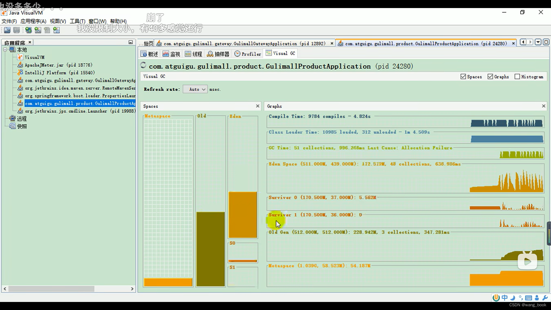Maximize the document window area
This screenshot has width=551, height=310.
pos(546,42)
